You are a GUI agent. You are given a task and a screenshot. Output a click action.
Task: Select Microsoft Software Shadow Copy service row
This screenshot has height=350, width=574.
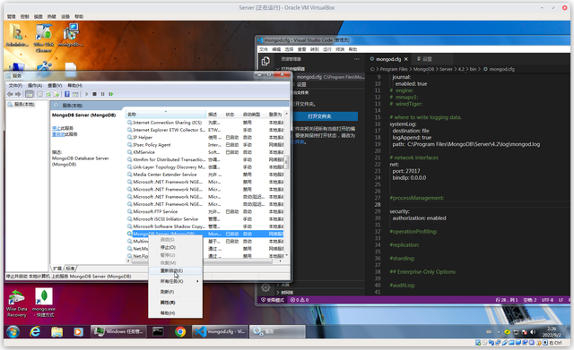[205, 226]
